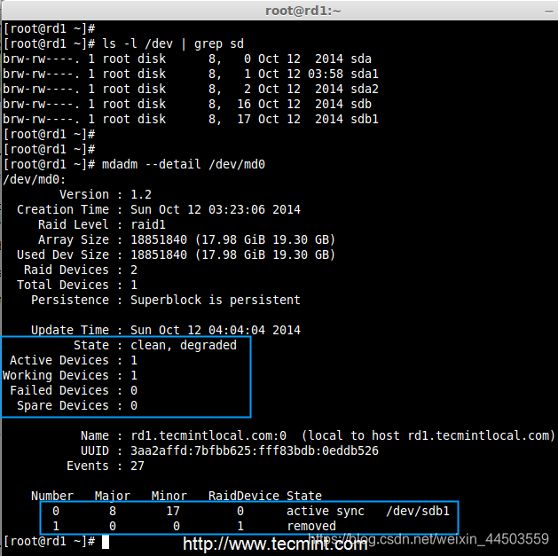The height and width of the screenshot is (556, 558).
Task: Click Creation Time 'Sun Oct 12 03:23:06 2014'
Action: pos(216,209)
